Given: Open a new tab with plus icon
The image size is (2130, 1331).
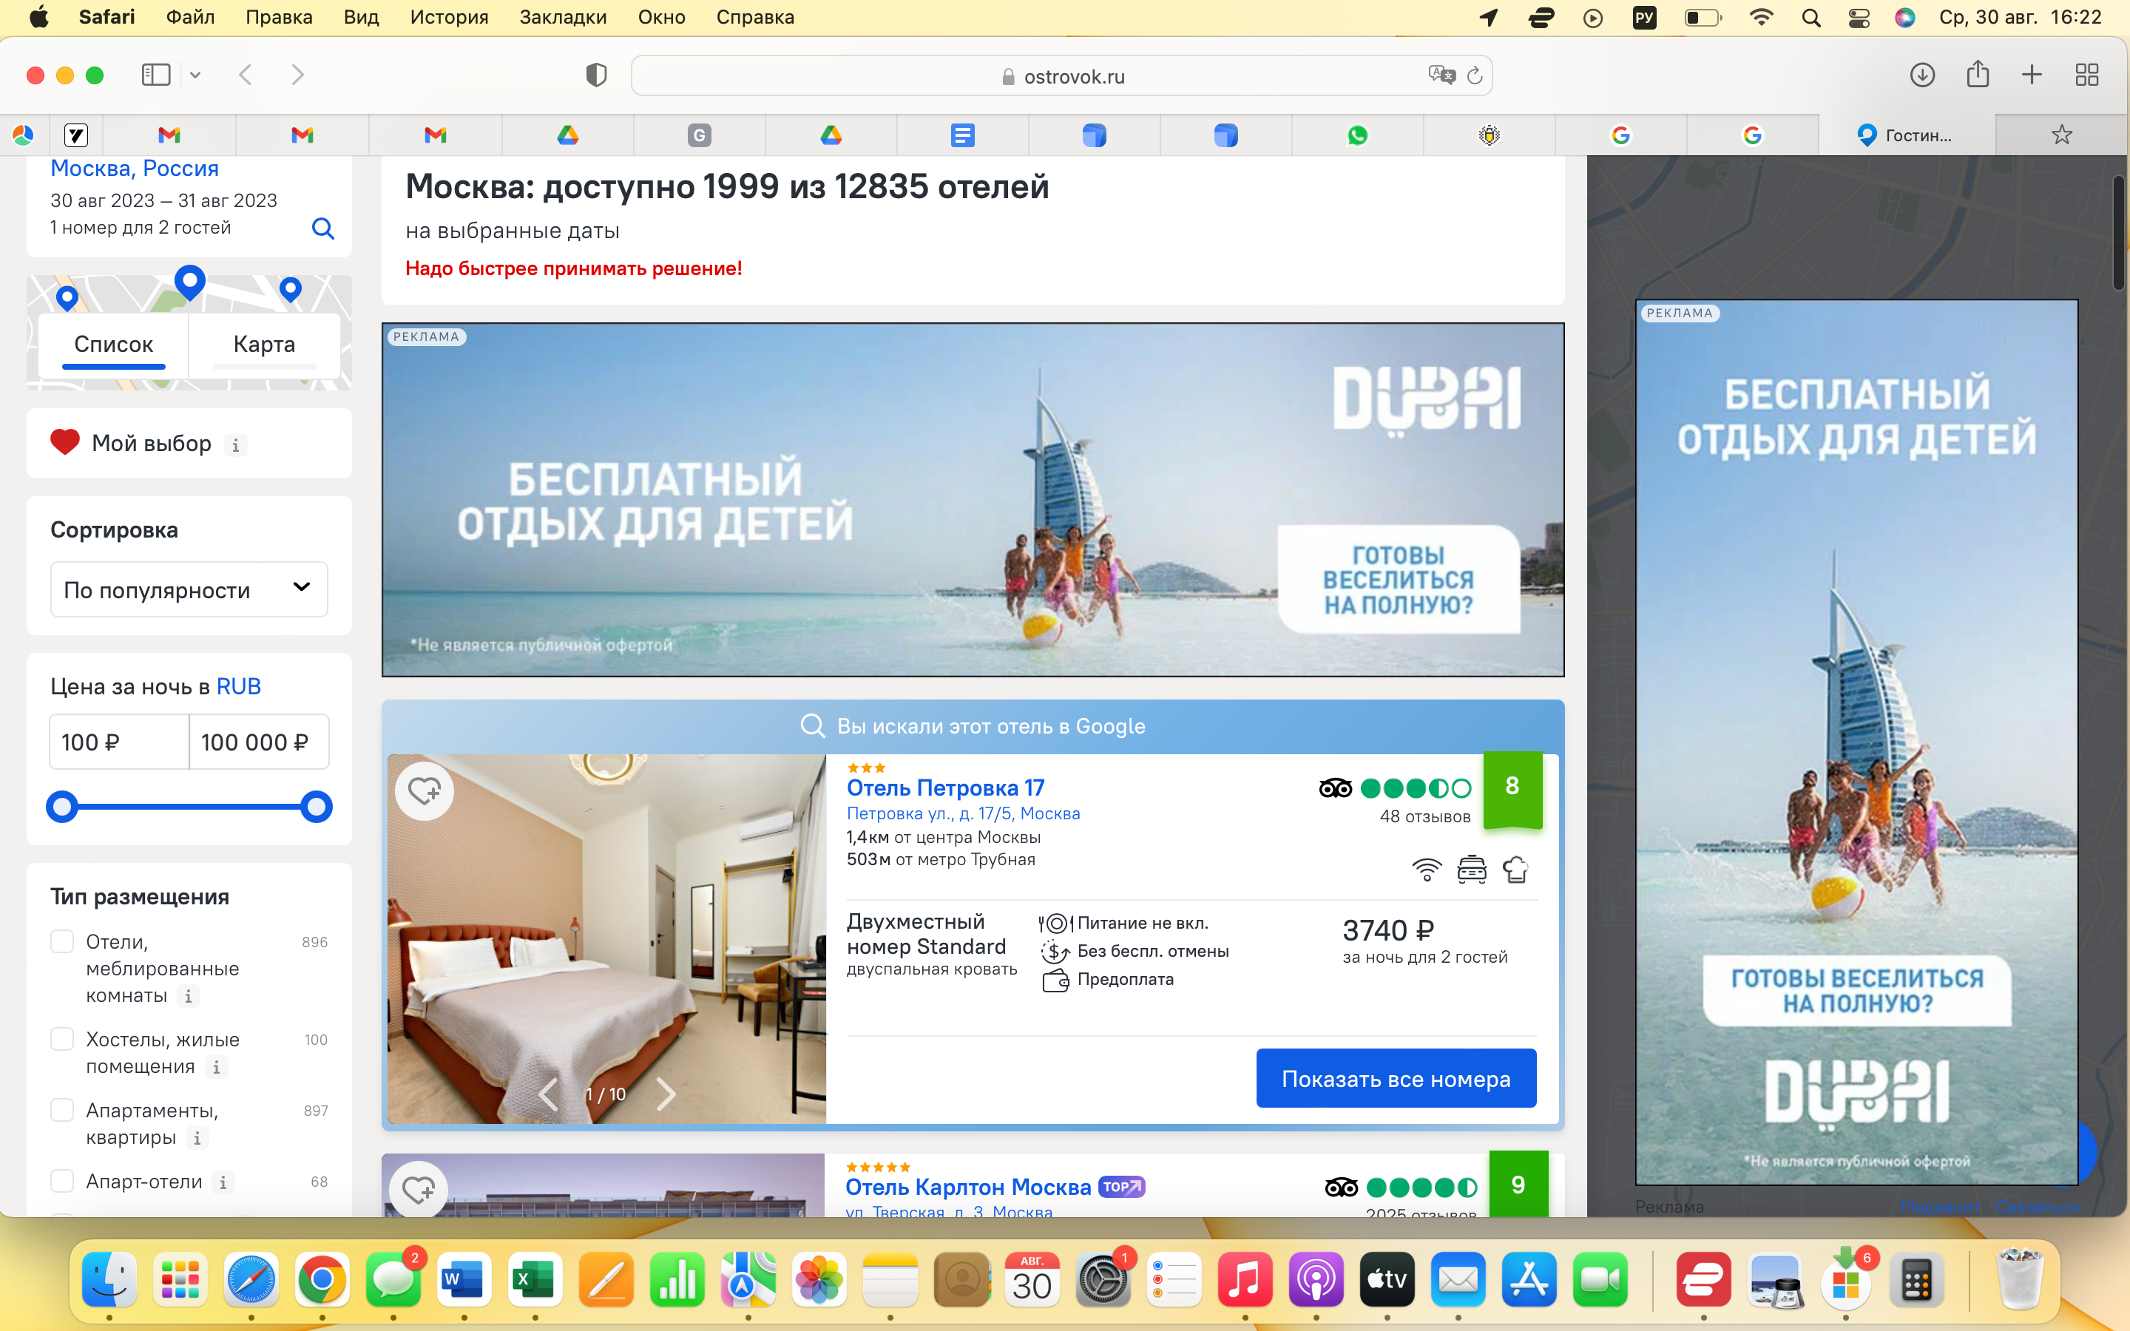Looking at the screenshot, I should [2032, 75].
